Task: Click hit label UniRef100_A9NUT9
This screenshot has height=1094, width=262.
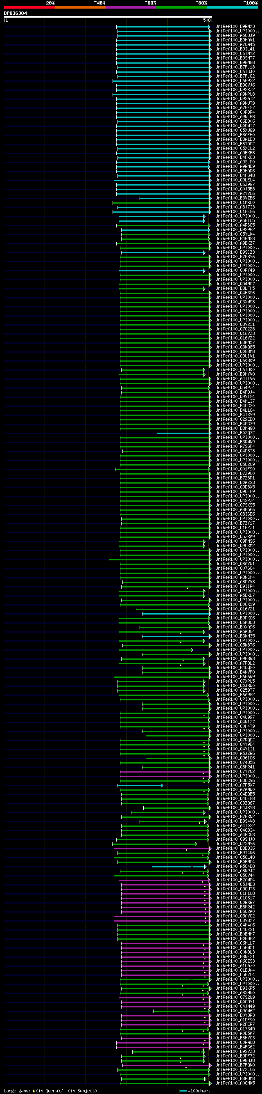Action: [x=235, y=103]
